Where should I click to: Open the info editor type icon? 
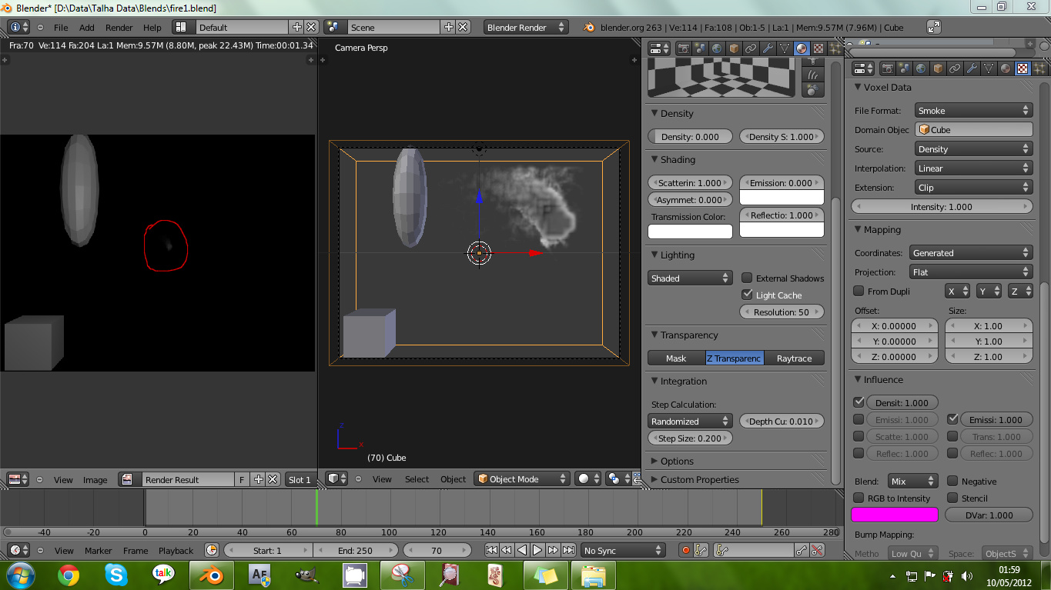coord(18,27)
